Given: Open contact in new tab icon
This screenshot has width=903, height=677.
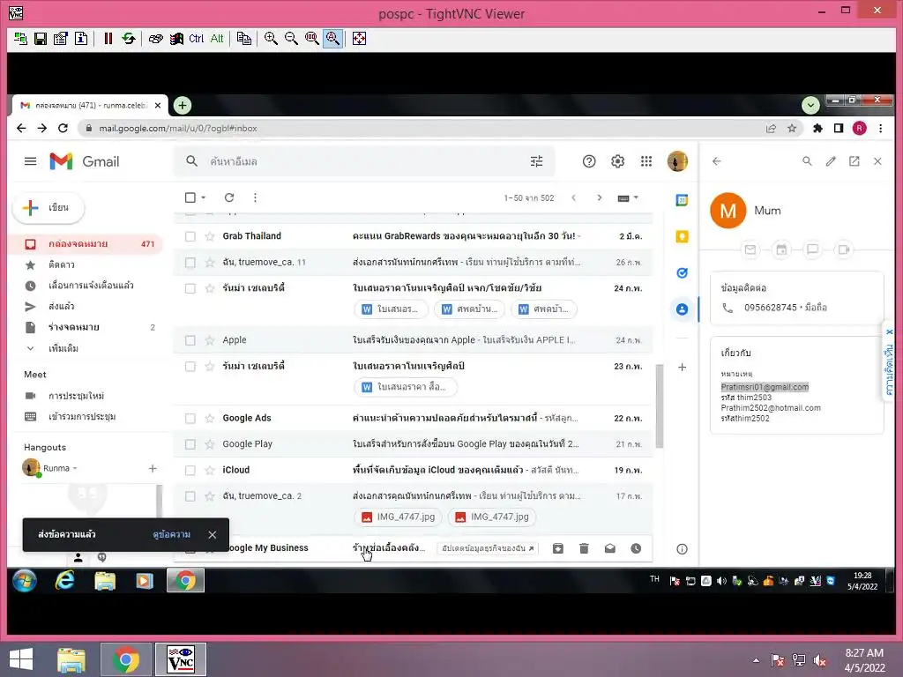Looking at the screenshot, I should [x=854, y=161].
